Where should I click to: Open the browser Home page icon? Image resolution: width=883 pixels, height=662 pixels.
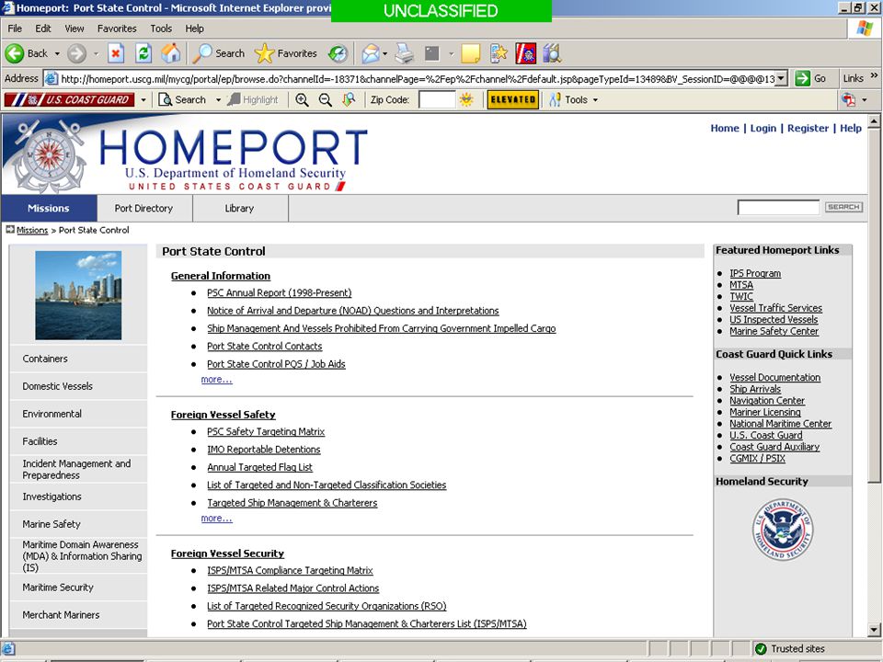[x=171, y=53]
